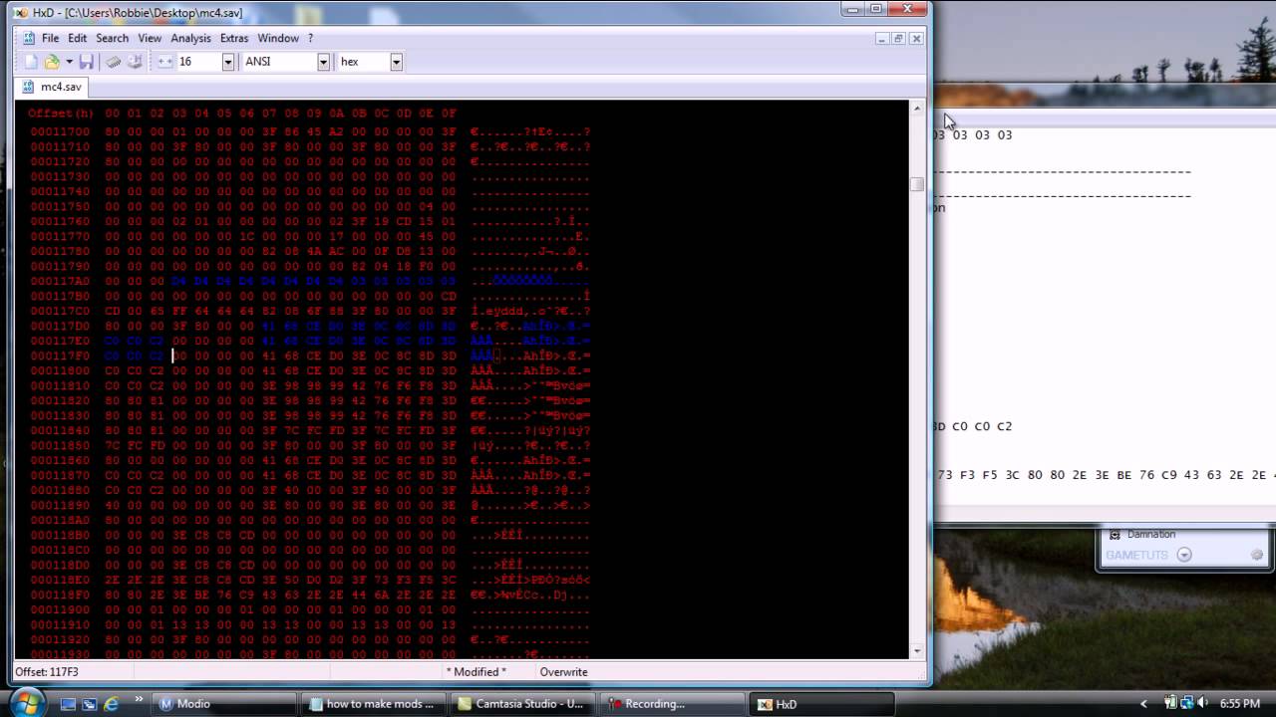Click the hex editor vertical scrollbar thumb
Image resolution: width=1276 pixels, height=717 pixels.
pos(917,183)
